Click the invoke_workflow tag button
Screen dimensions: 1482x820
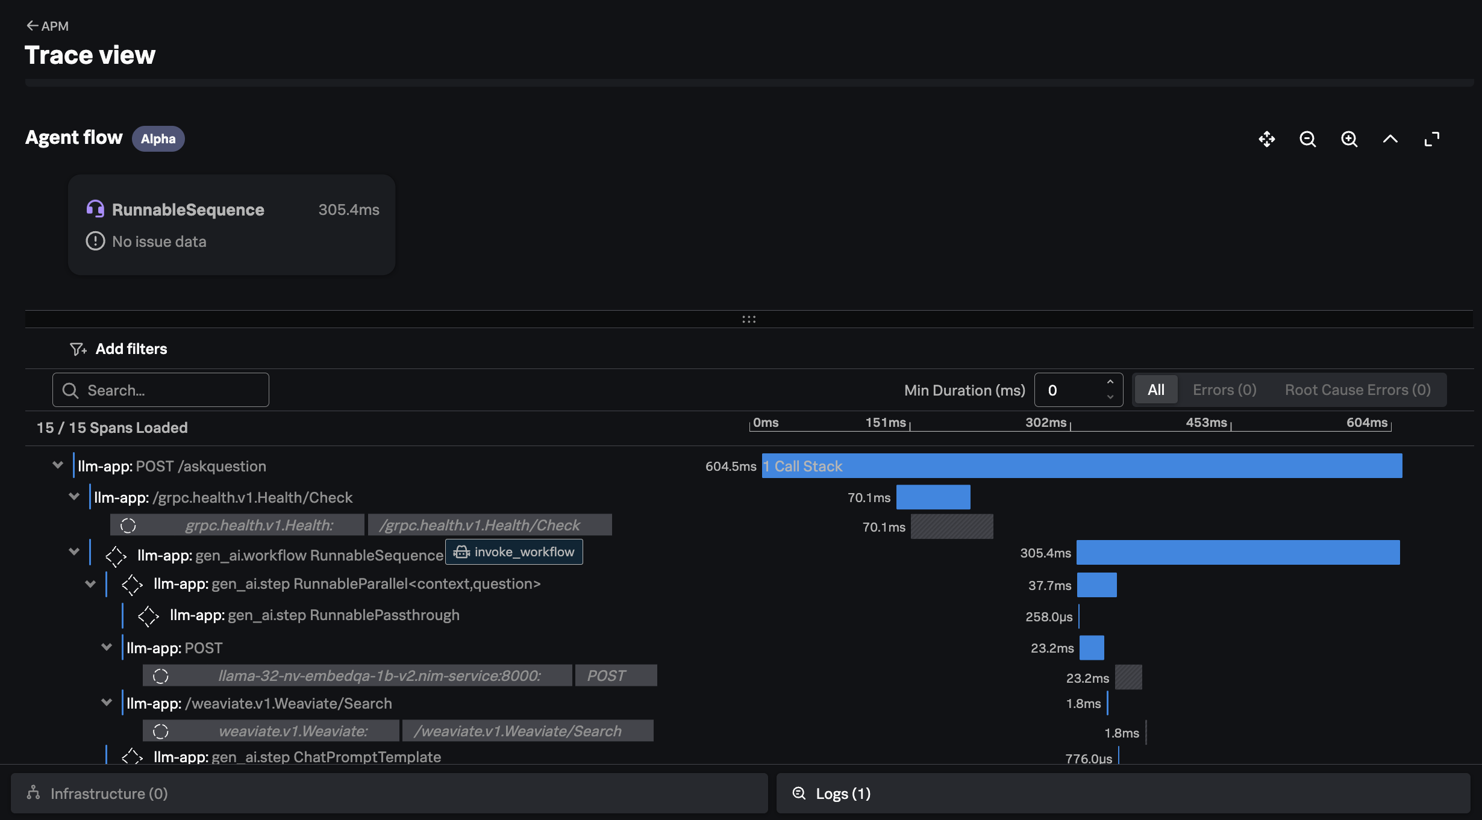(x=514, y=552)
